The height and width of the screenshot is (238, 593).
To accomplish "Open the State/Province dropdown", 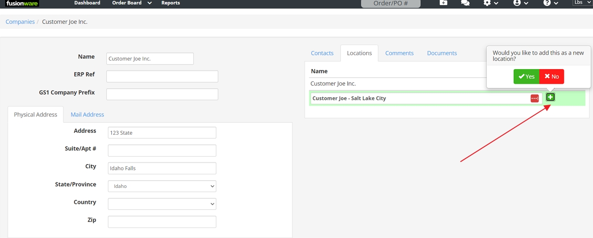I will click(x=162, y=186).
